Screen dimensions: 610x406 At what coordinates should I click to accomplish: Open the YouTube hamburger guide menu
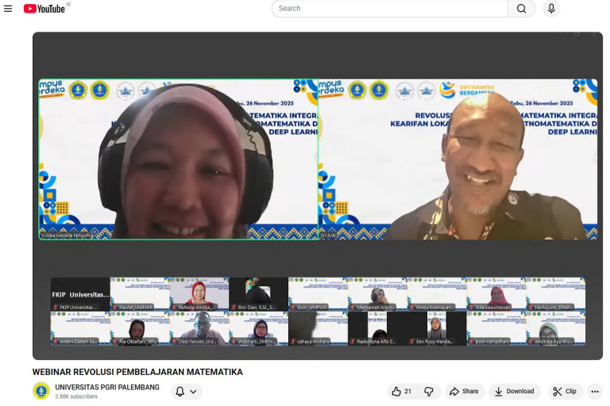8,9
